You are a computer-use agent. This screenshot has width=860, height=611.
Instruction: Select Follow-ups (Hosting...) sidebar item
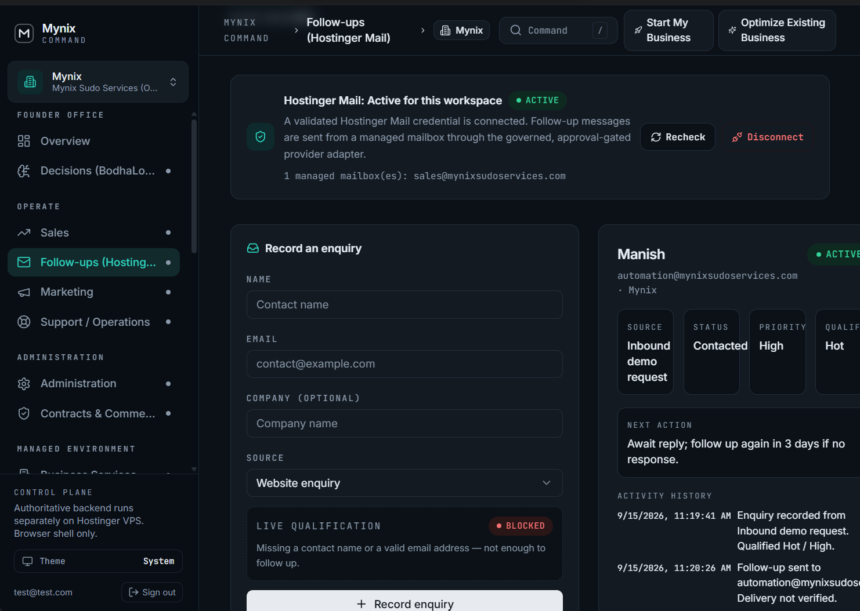[x=93, y=263]
